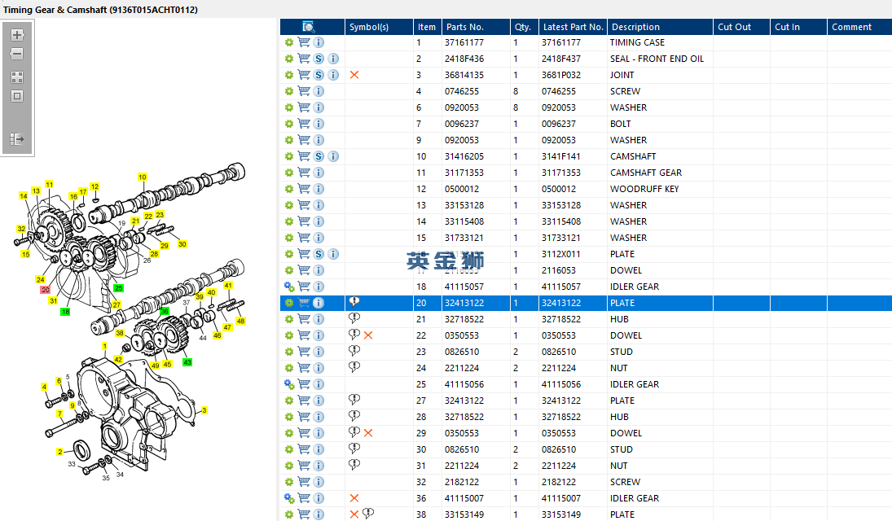The width and height of the screenshot is (892, 521).
Task: Zoom out of the parts diagram
Action: (x=17, y=54)
